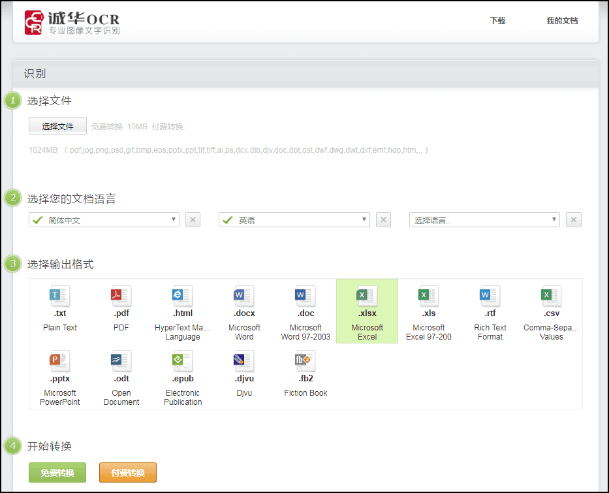
Task: Start conversion with 免费转换 button
Action: coord(57,472)
